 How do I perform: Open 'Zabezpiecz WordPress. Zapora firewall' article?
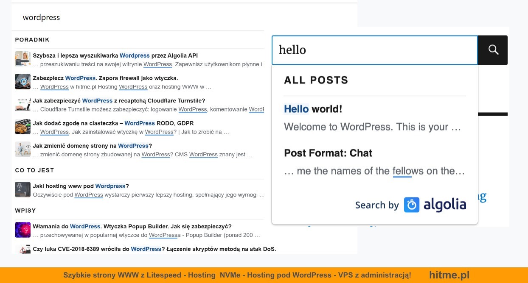(x=105, y=78)
